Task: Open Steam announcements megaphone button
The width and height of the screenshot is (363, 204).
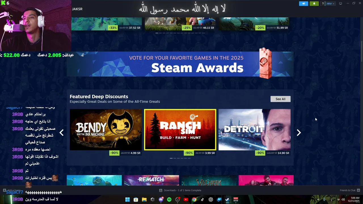Action: (303, 4)
